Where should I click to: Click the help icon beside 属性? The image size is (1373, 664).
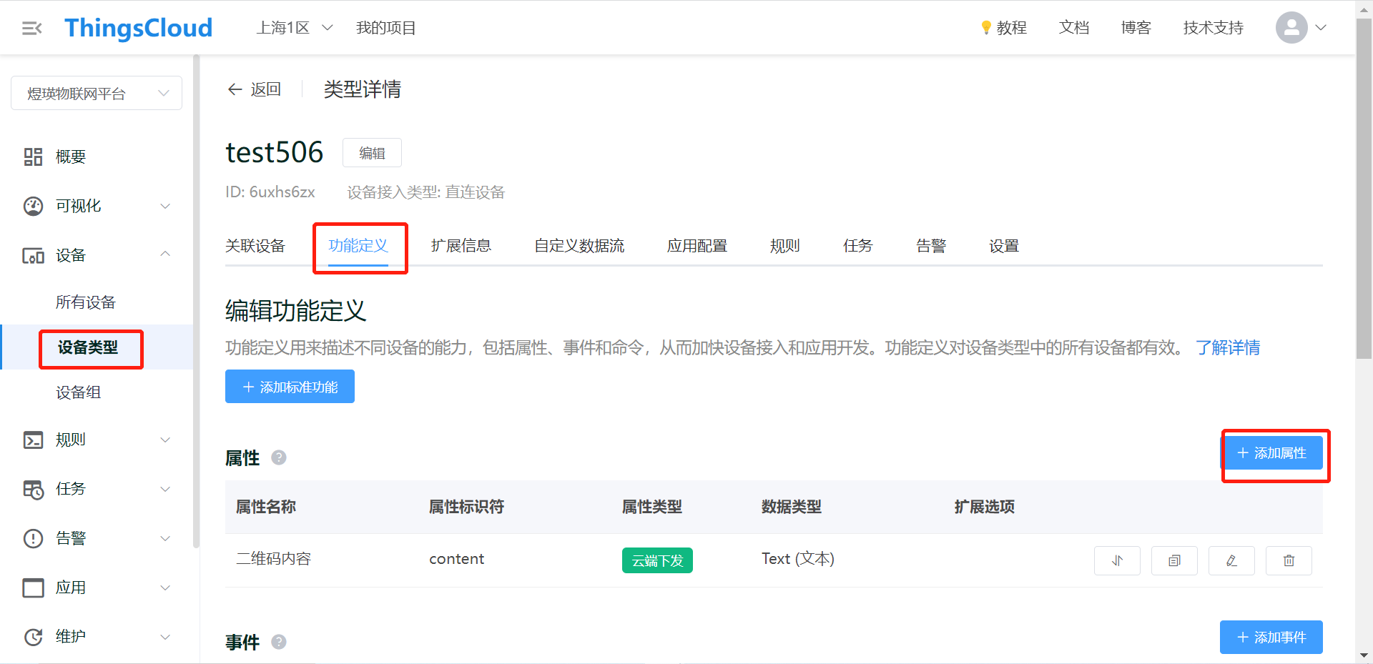click(279, 457)
